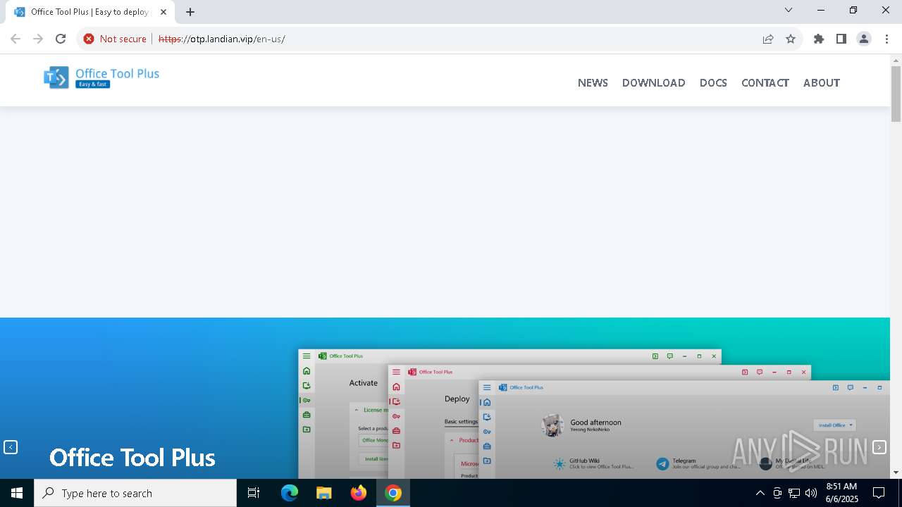Open the network tray icon

click(x=794, y=493)
